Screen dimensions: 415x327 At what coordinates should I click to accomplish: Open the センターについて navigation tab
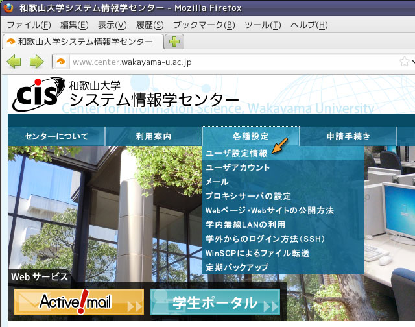(56, 136)
